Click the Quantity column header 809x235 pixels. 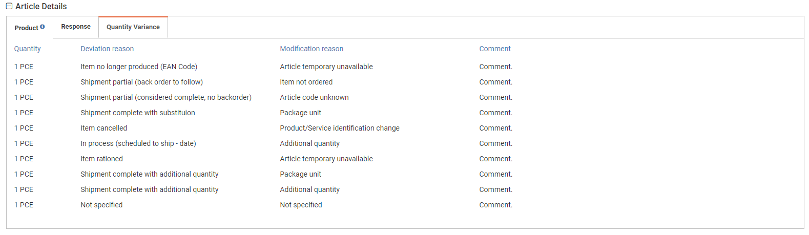pyautogui.click(x=27, y=49)
